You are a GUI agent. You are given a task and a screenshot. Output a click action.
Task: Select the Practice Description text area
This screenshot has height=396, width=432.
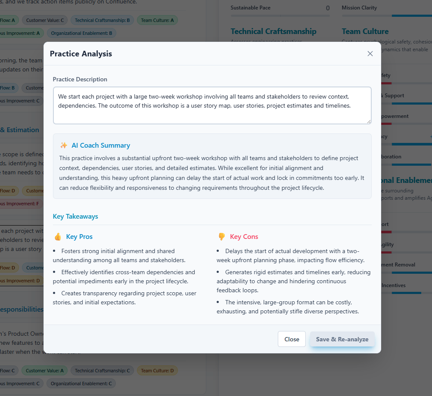[x=212, y=105]
